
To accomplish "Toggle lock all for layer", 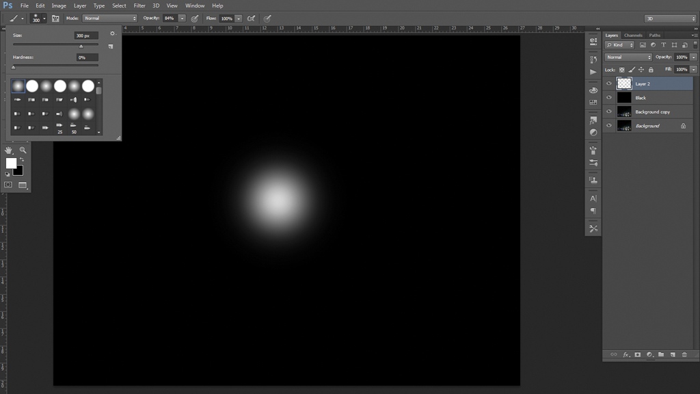I will 651,70.
